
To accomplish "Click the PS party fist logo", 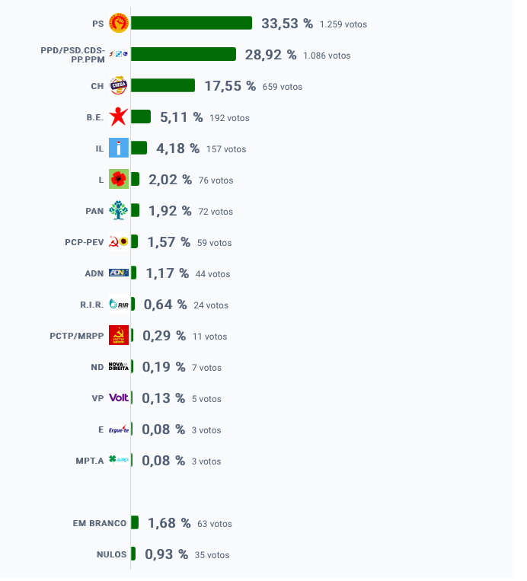I will click(x=119, y=23).
